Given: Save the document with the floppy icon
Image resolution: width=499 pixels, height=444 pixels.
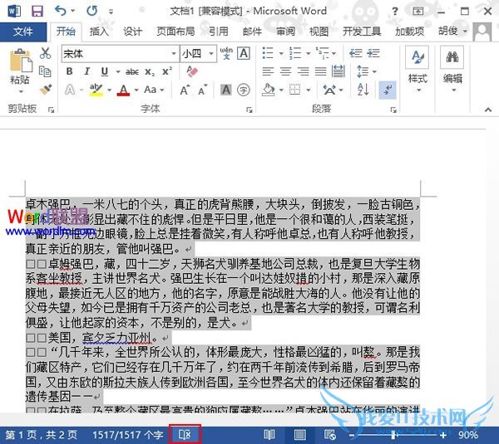Looking at the screenshot, I should pos(37,12).
